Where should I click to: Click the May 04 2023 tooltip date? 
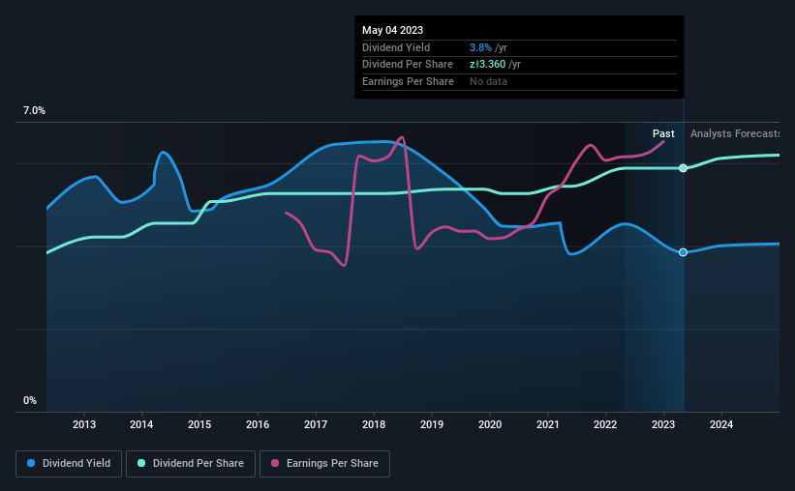pos(392,30)
